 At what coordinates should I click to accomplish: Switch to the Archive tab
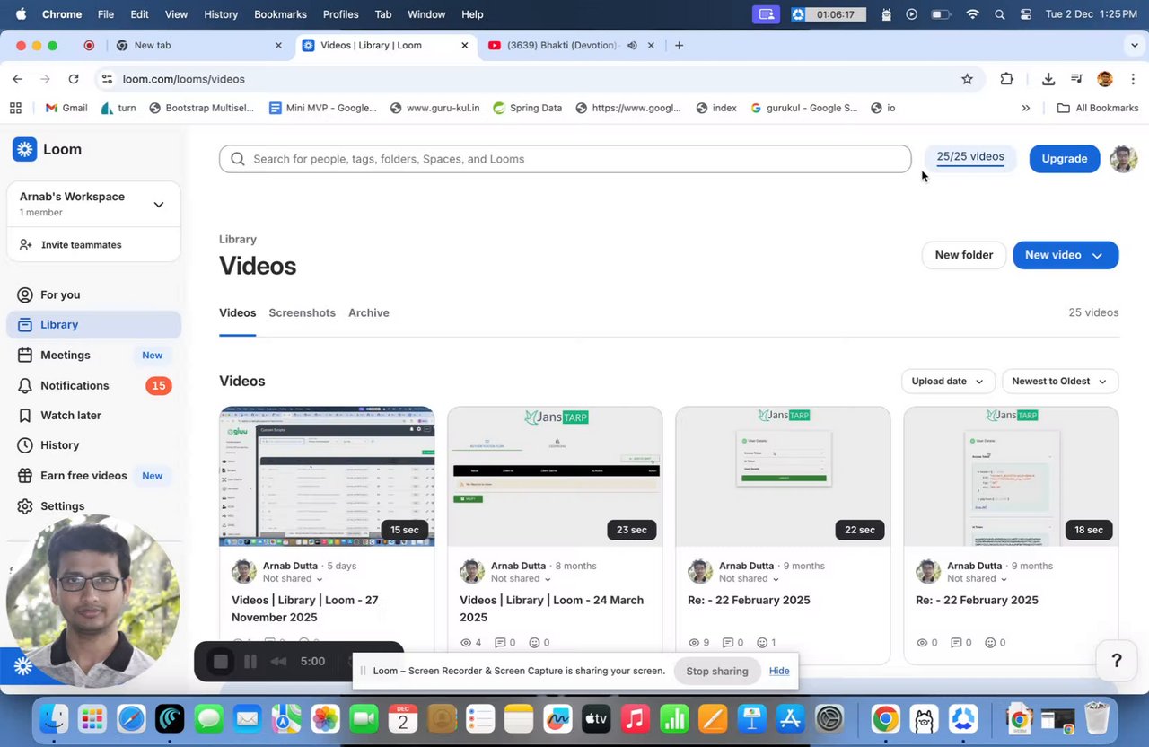coord(369,312)
